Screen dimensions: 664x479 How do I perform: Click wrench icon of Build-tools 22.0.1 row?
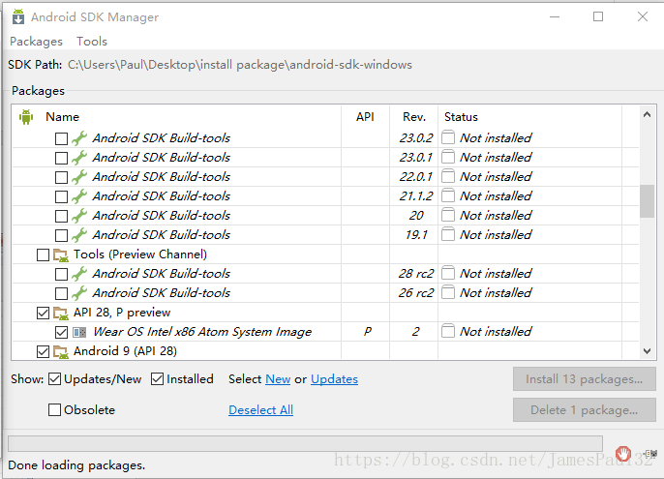coord(79,177)
